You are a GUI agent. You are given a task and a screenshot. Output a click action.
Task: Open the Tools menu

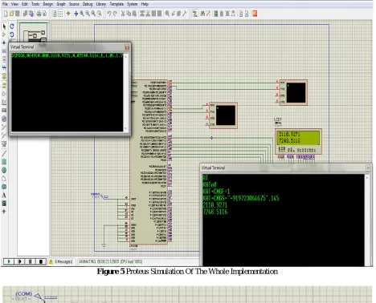(35, 4)
